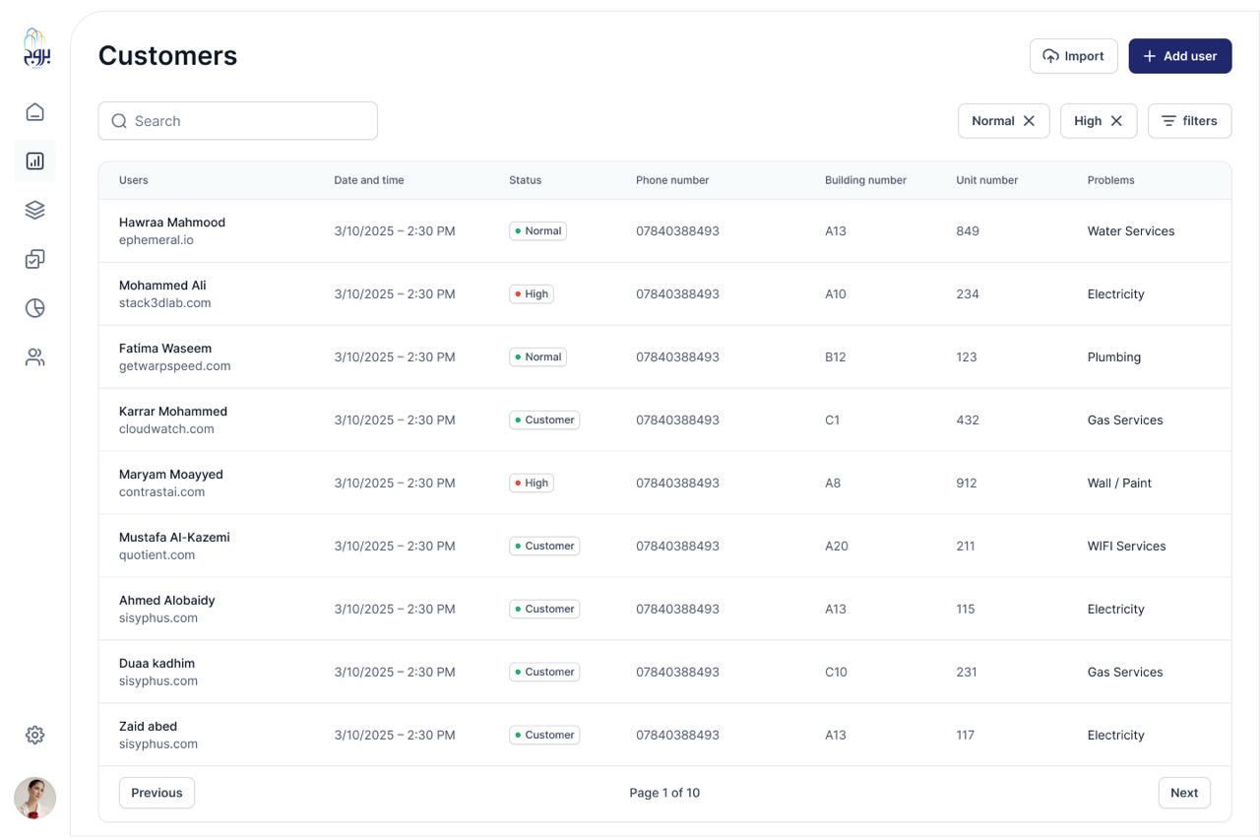The image size is (1260, 840).
Task: Dismiss the High filter chip
Action: (1116, 120)
